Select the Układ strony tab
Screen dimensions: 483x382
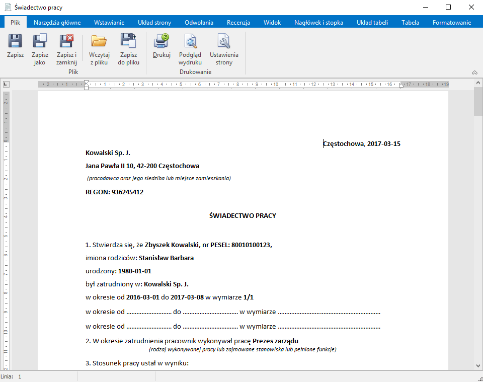154,22
